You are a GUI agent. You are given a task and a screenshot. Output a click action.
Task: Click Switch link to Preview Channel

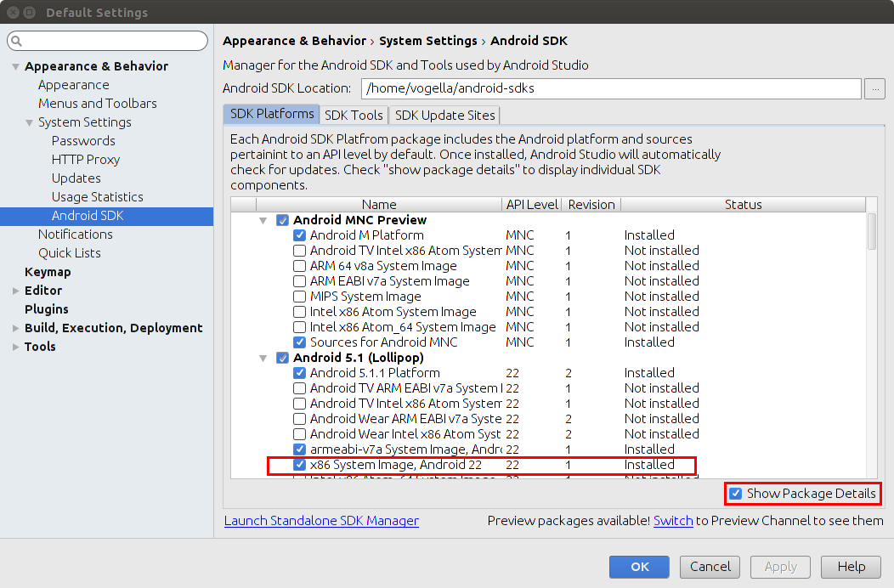coord(673,521)
